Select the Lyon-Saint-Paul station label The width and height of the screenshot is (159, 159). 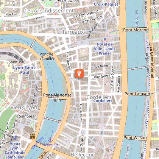click(x=25, y=70)
